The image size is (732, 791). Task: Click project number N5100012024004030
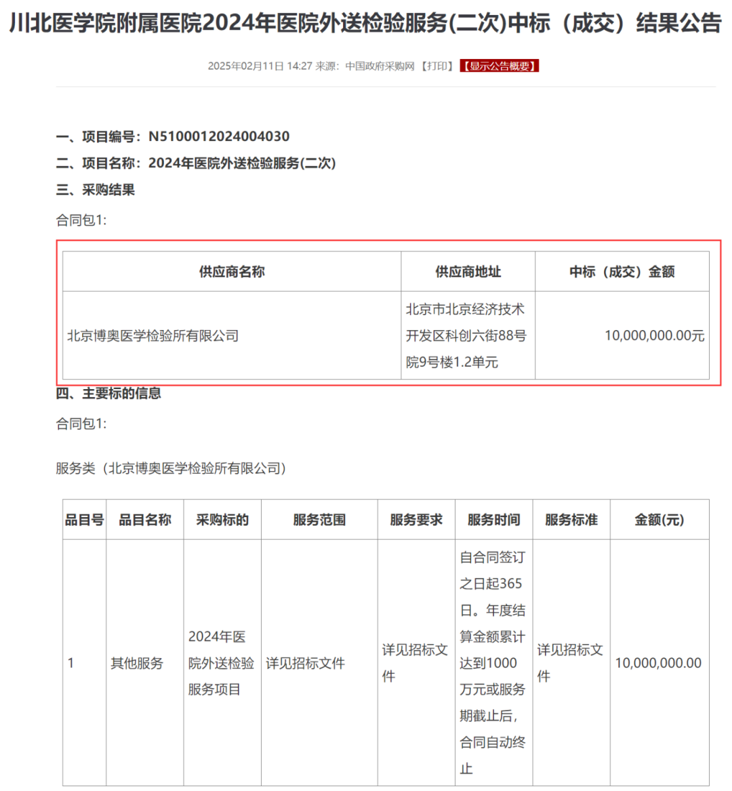[219, 137]
